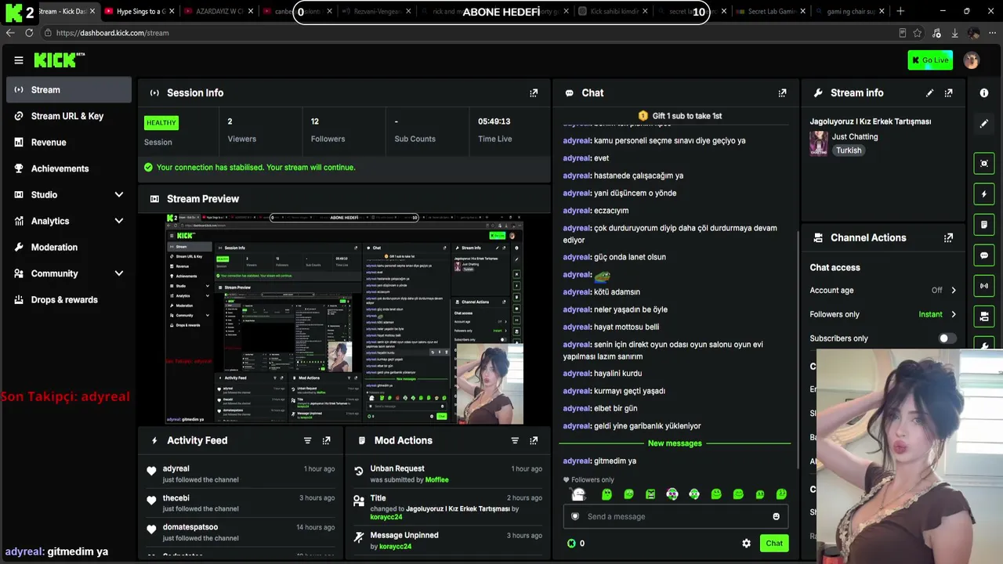Expand the Community sidebar section
This screenshot has width=1003, height=564.
click(118, 273)
